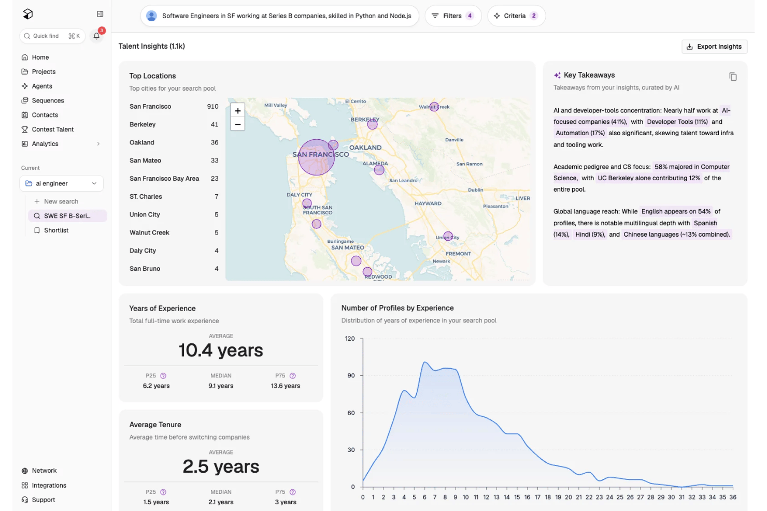Screen dimensions: 767x511
Task: Click the Contest Talent trophy icon
Action: [25, 129]
